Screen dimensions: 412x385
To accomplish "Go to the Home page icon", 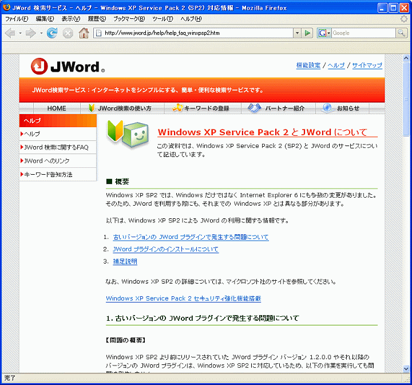I will [84, 33].
